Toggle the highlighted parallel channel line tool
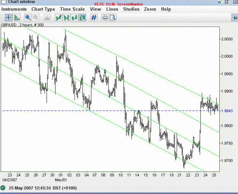Viewport: 238px width, 194px height. [x=82, y=18]
